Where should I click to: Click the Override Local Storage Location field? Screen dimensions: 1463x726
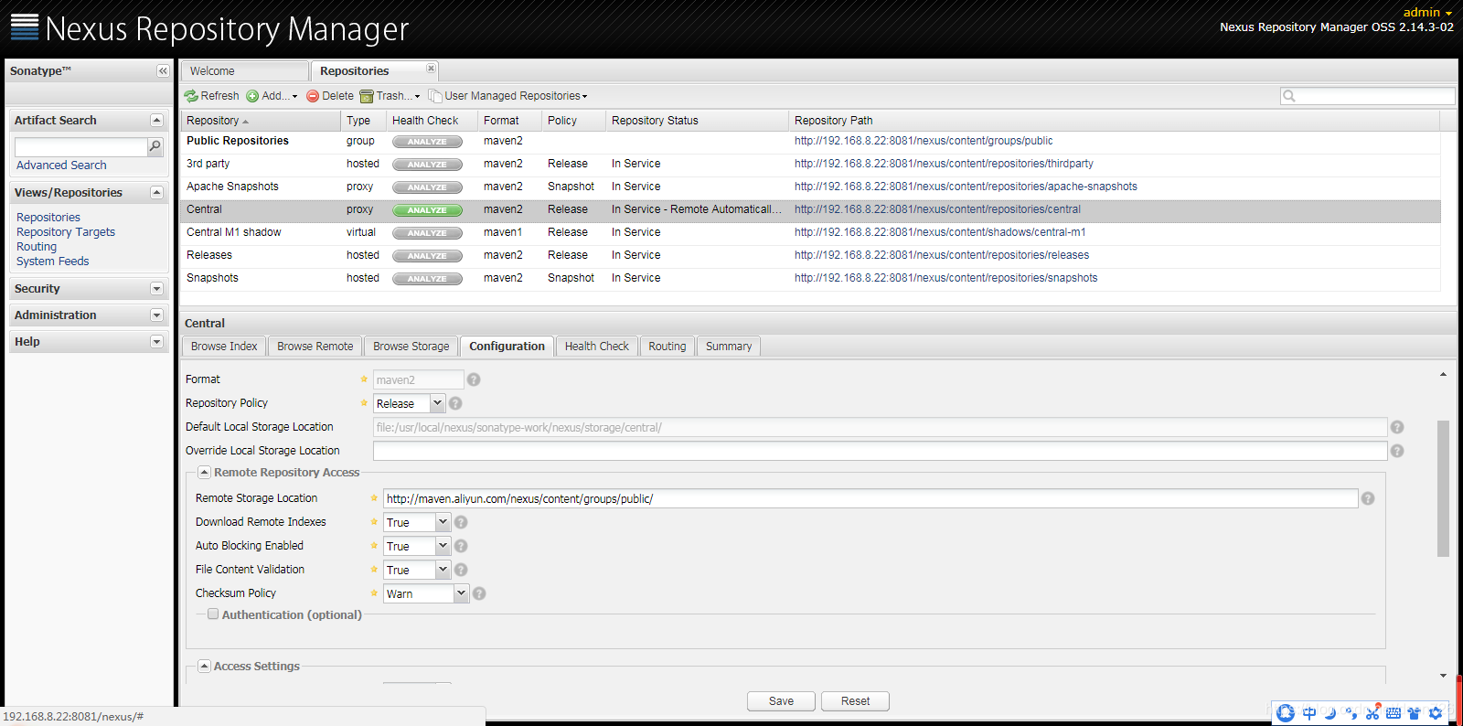click(x=880, y=451)
